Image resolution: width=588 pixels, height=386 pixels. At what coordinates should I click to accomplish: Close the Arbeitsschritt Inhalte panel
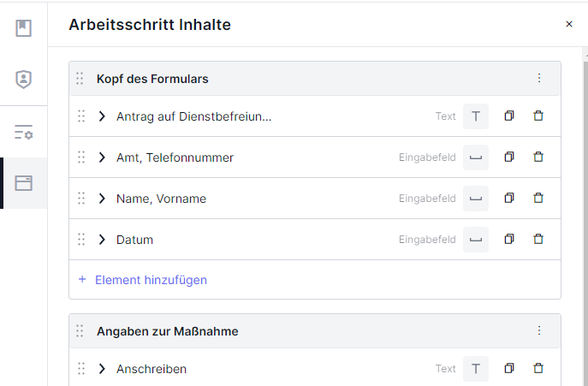[x=569, y=24]
